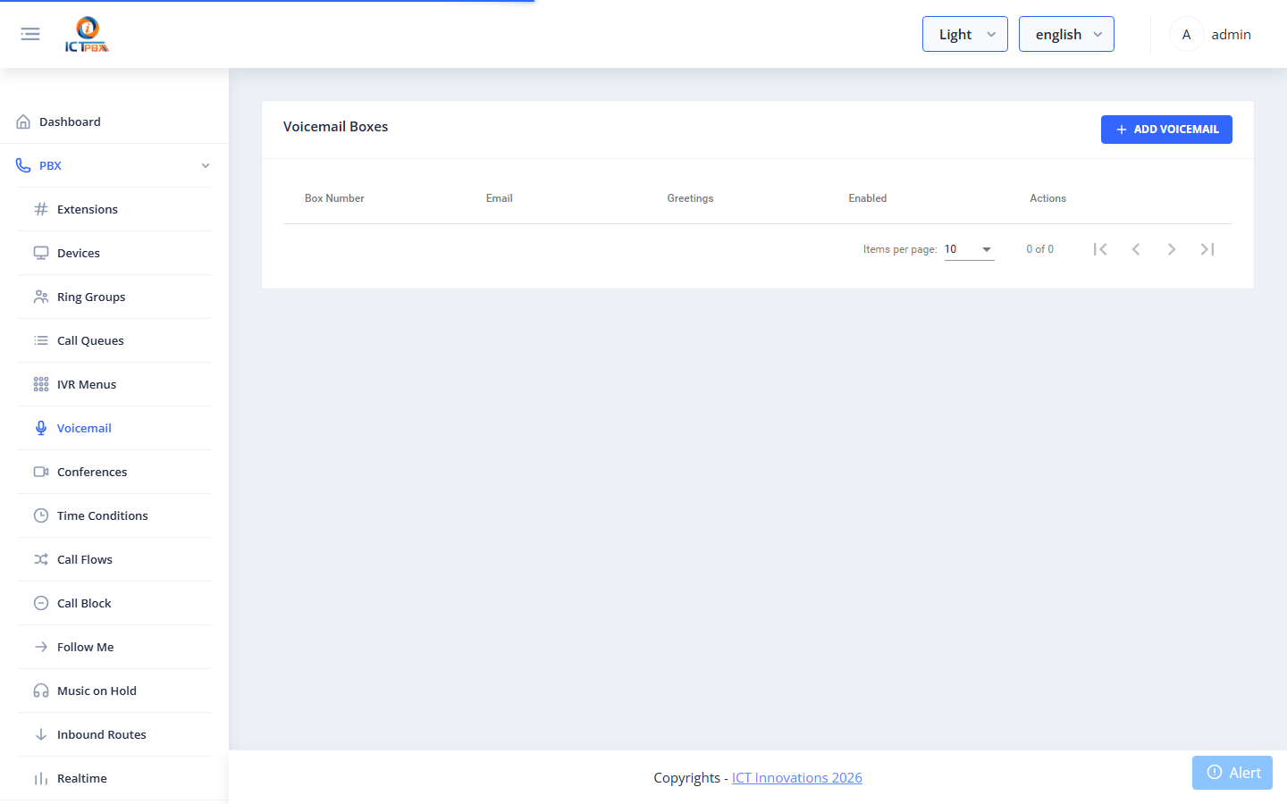This screenshot has width=1287, height=804.
Task: Click the Voicemail microphone icon
Action: (41, 428)
